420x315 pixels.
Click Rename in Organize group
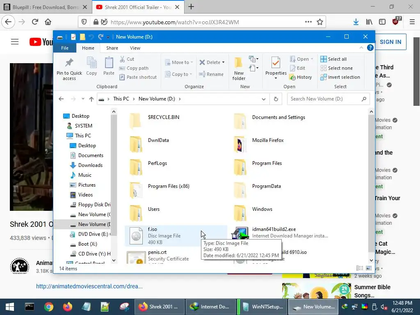211,74
